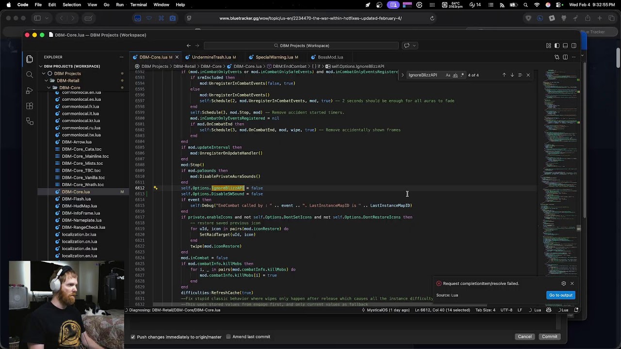Switch to UndermineTrash.lua tab
Screen dimensions: 621x349
212,57
